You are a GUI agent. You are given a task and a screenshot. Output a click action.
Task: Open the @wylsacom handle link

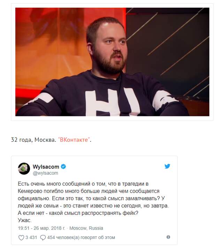(45, 173)
